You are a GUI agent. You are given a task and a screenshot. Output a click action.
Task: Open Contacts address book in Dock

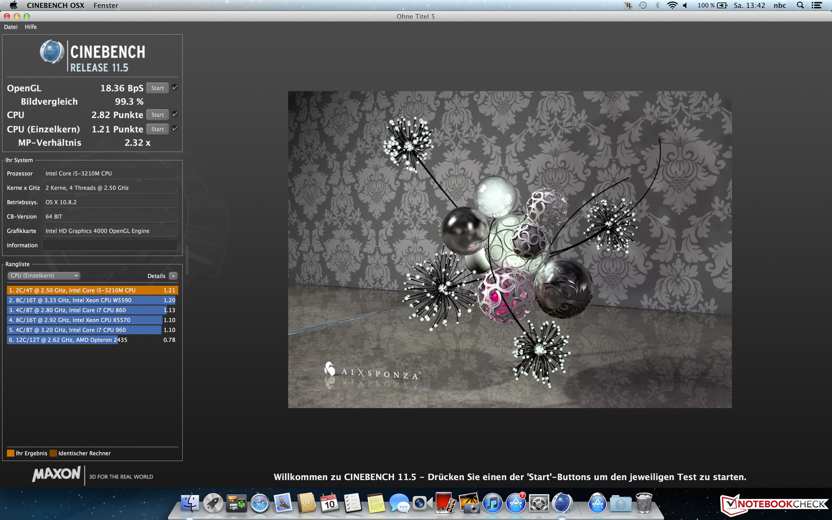306,504
